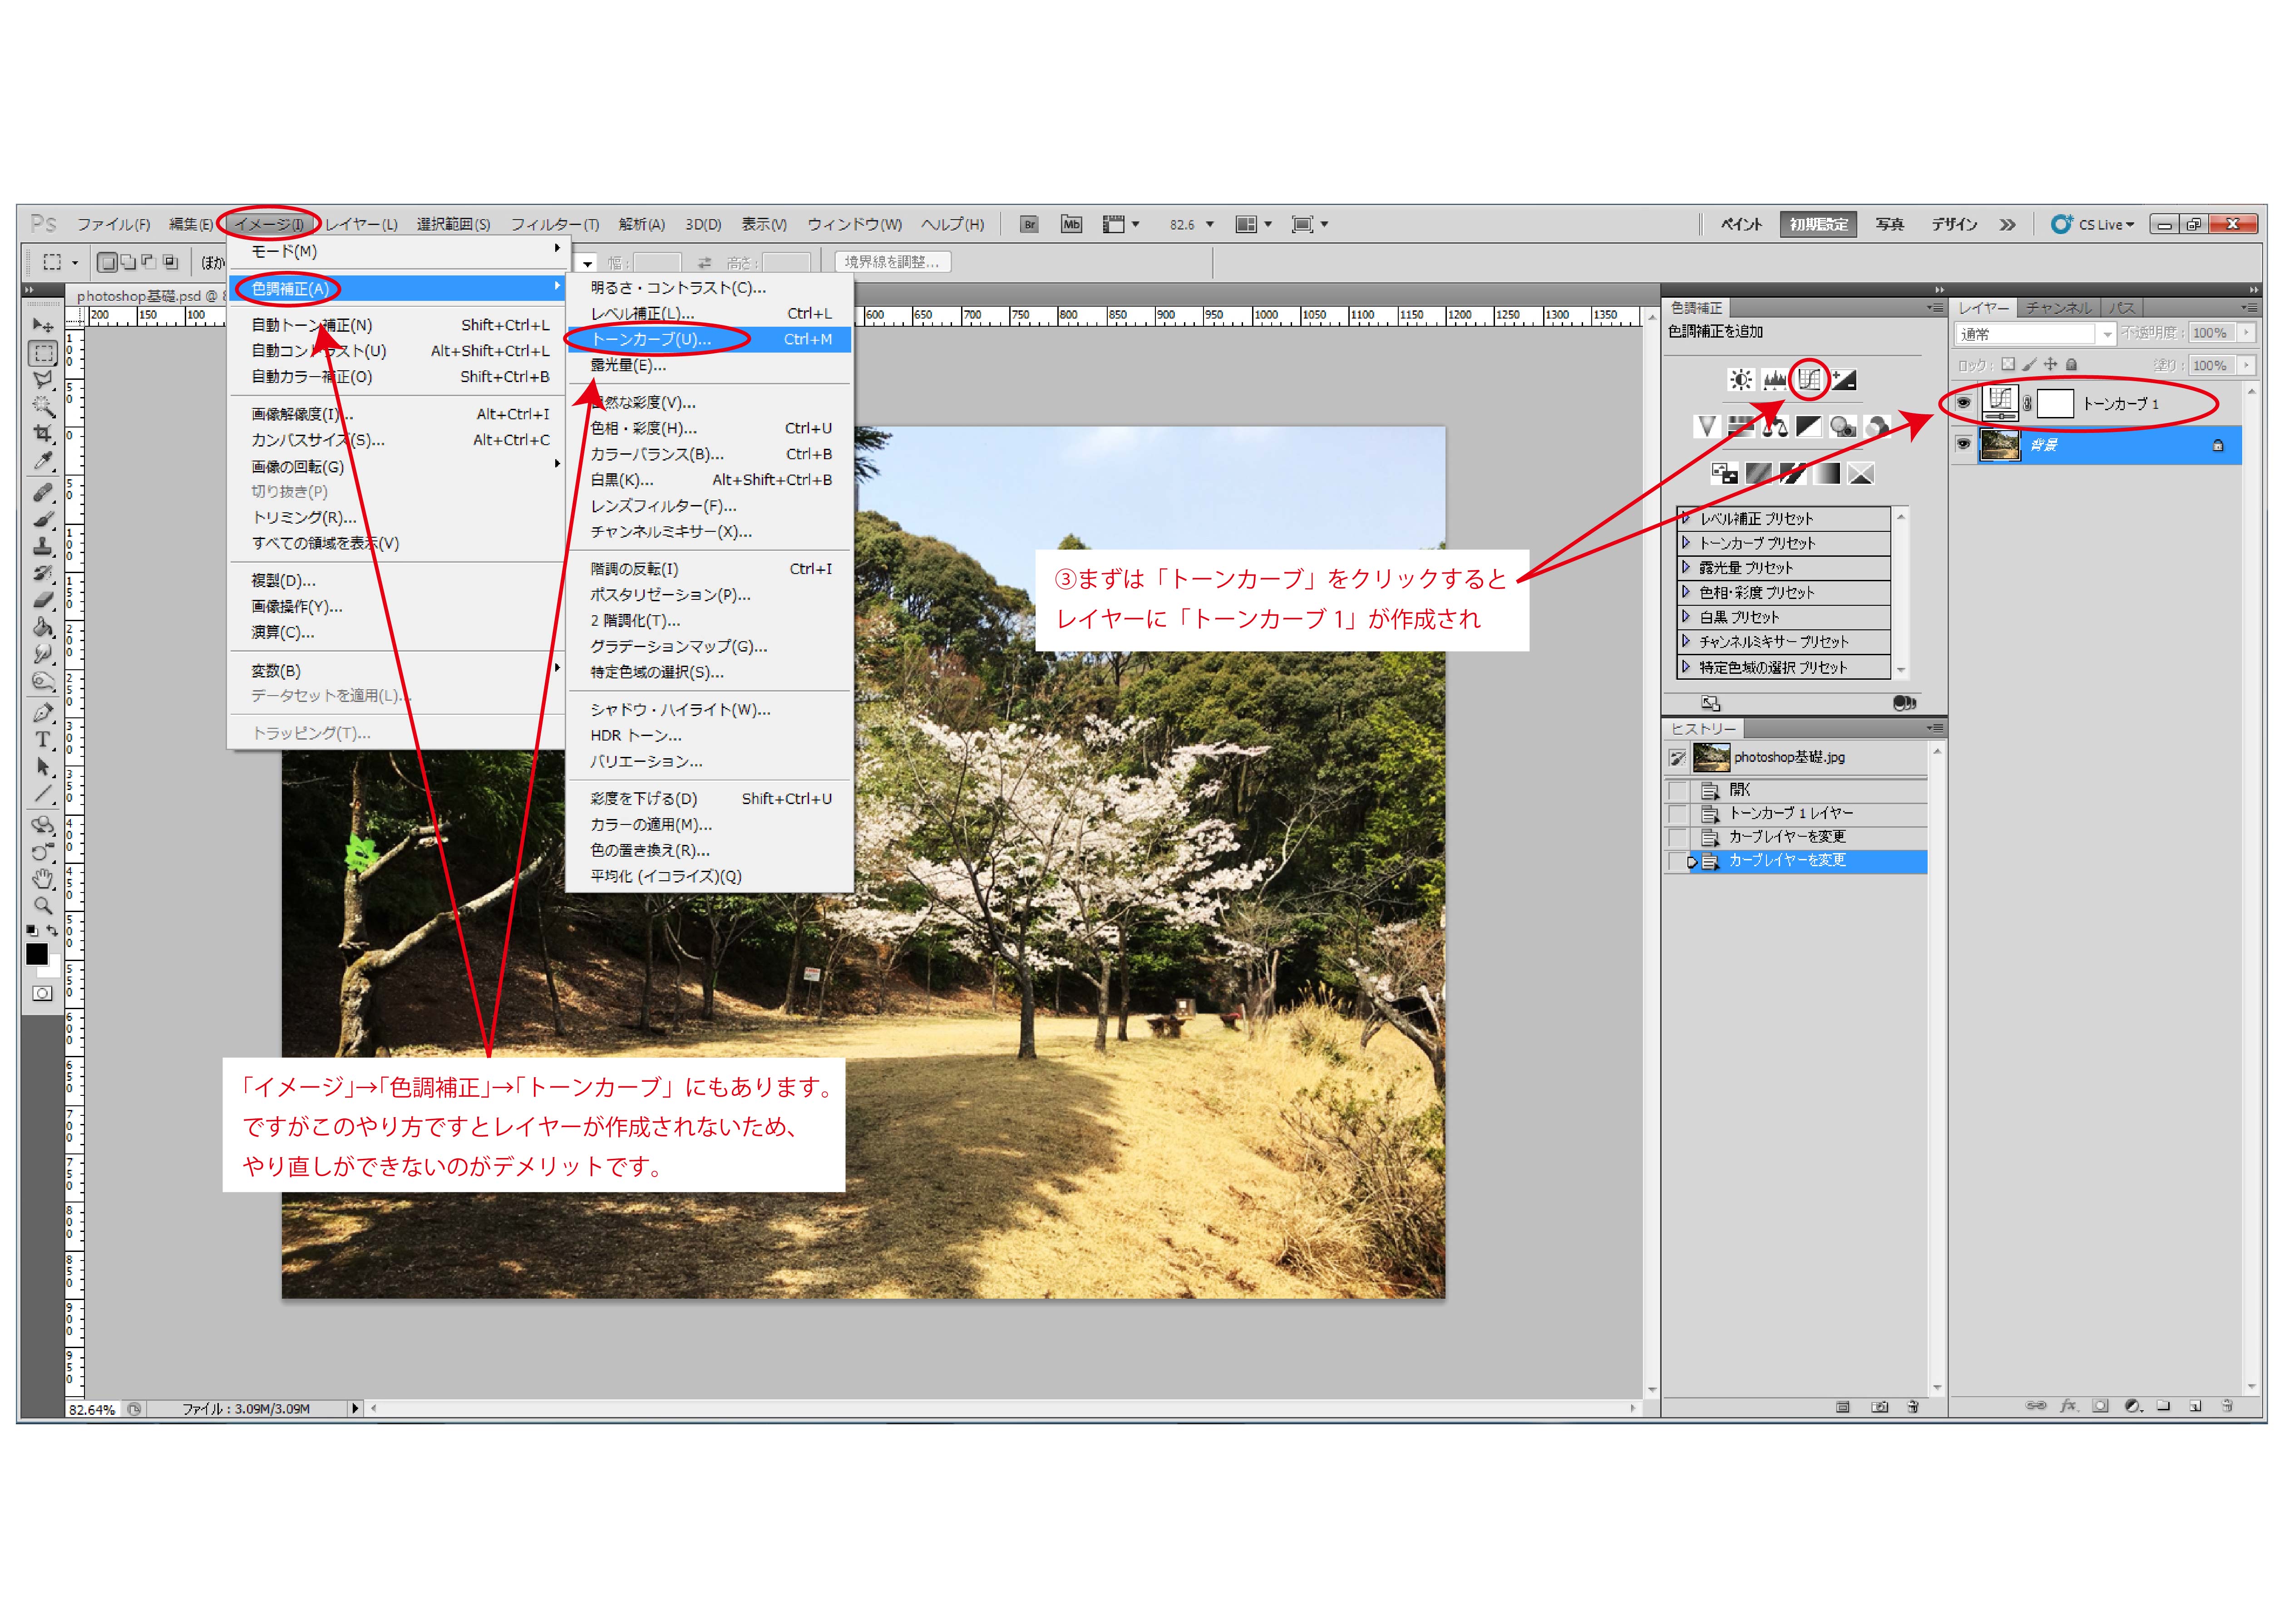Select the Magic Wand tool
Image resolution: width=2284 pixels, height=1624 pixels.
(43, 406)
